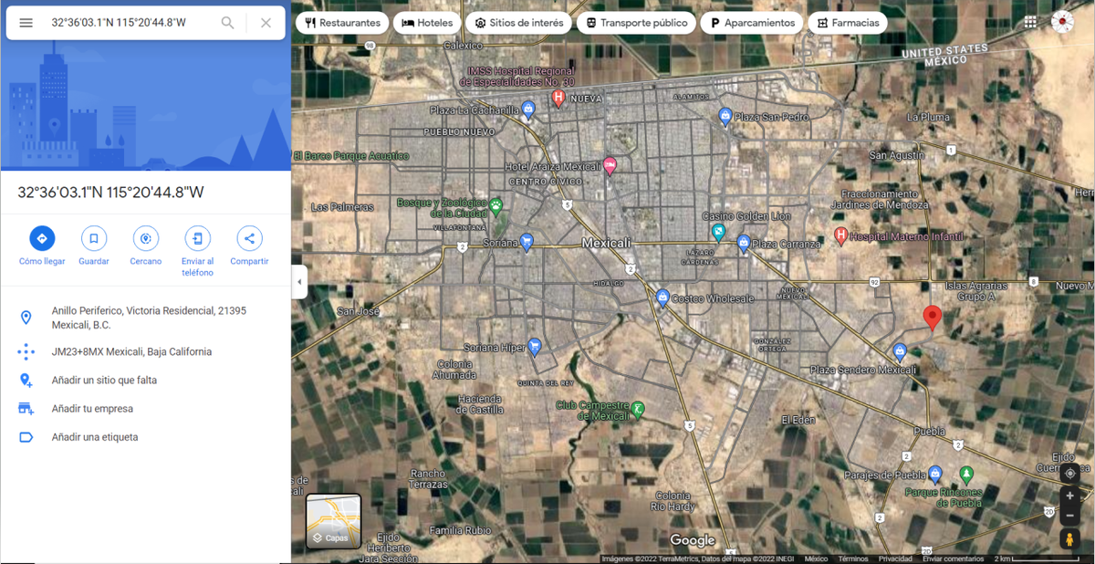Copy the plus code JM23+8MX row
Viewport: 1095px width, 564px height.
(146, 351)
